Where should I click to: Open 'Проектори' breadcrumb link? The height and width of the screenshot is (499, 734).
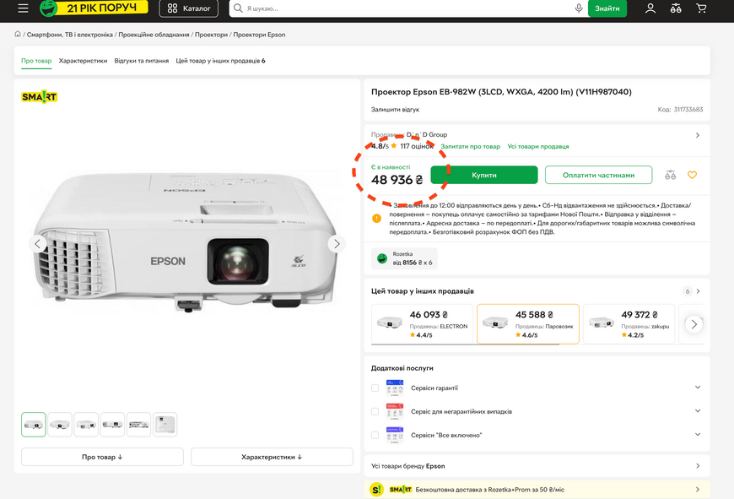tap(211, 35)
